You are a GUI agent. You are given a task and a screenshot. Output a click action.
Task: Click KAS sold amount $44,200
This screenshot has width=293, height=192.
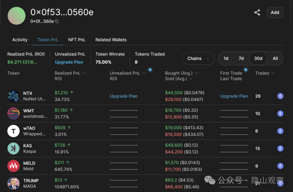174,152
